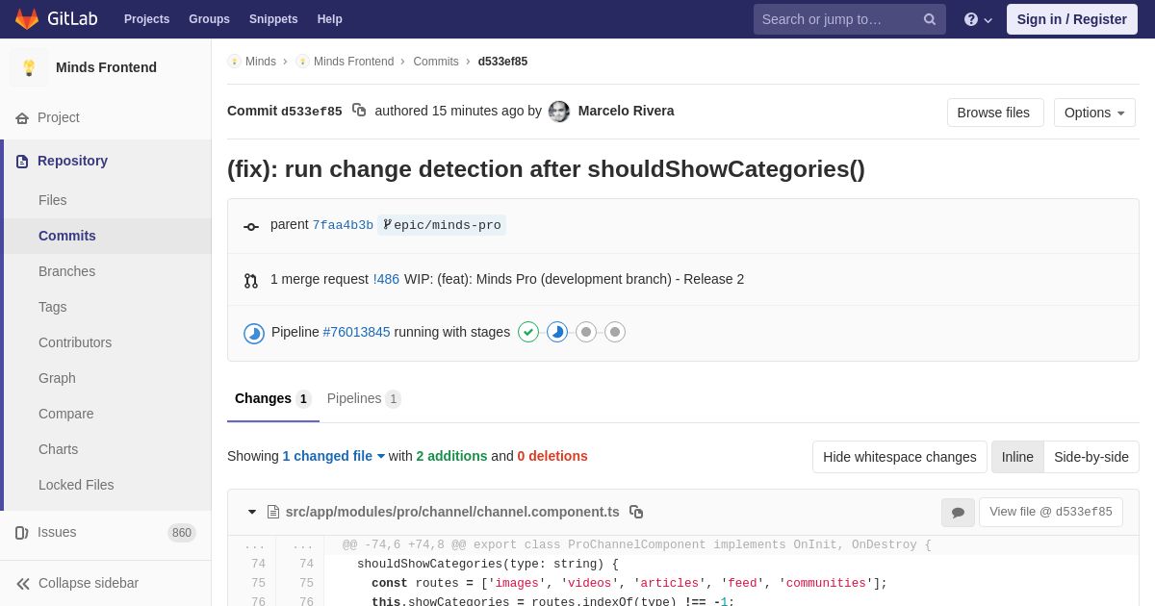Click the Minds Frontend lightbulb avatar
Image resolution: width=1155 pixels, height=606 pixels.
pos(29,67)
